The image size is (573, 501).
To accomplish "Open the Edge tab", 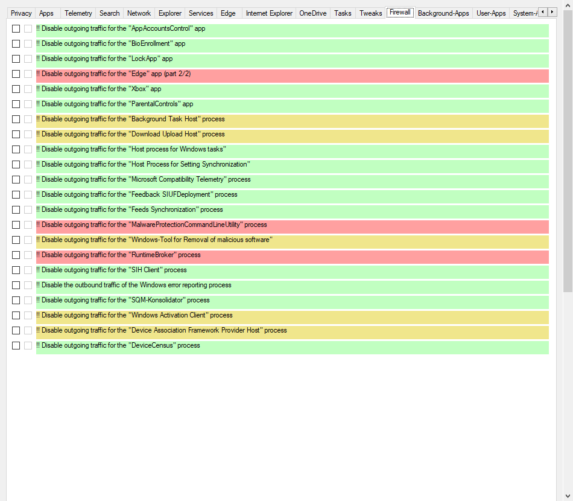I will coord(228,13).
